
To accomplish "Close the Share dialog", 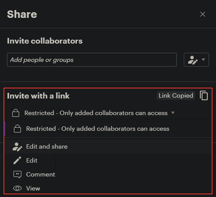I will pos(202,14).
